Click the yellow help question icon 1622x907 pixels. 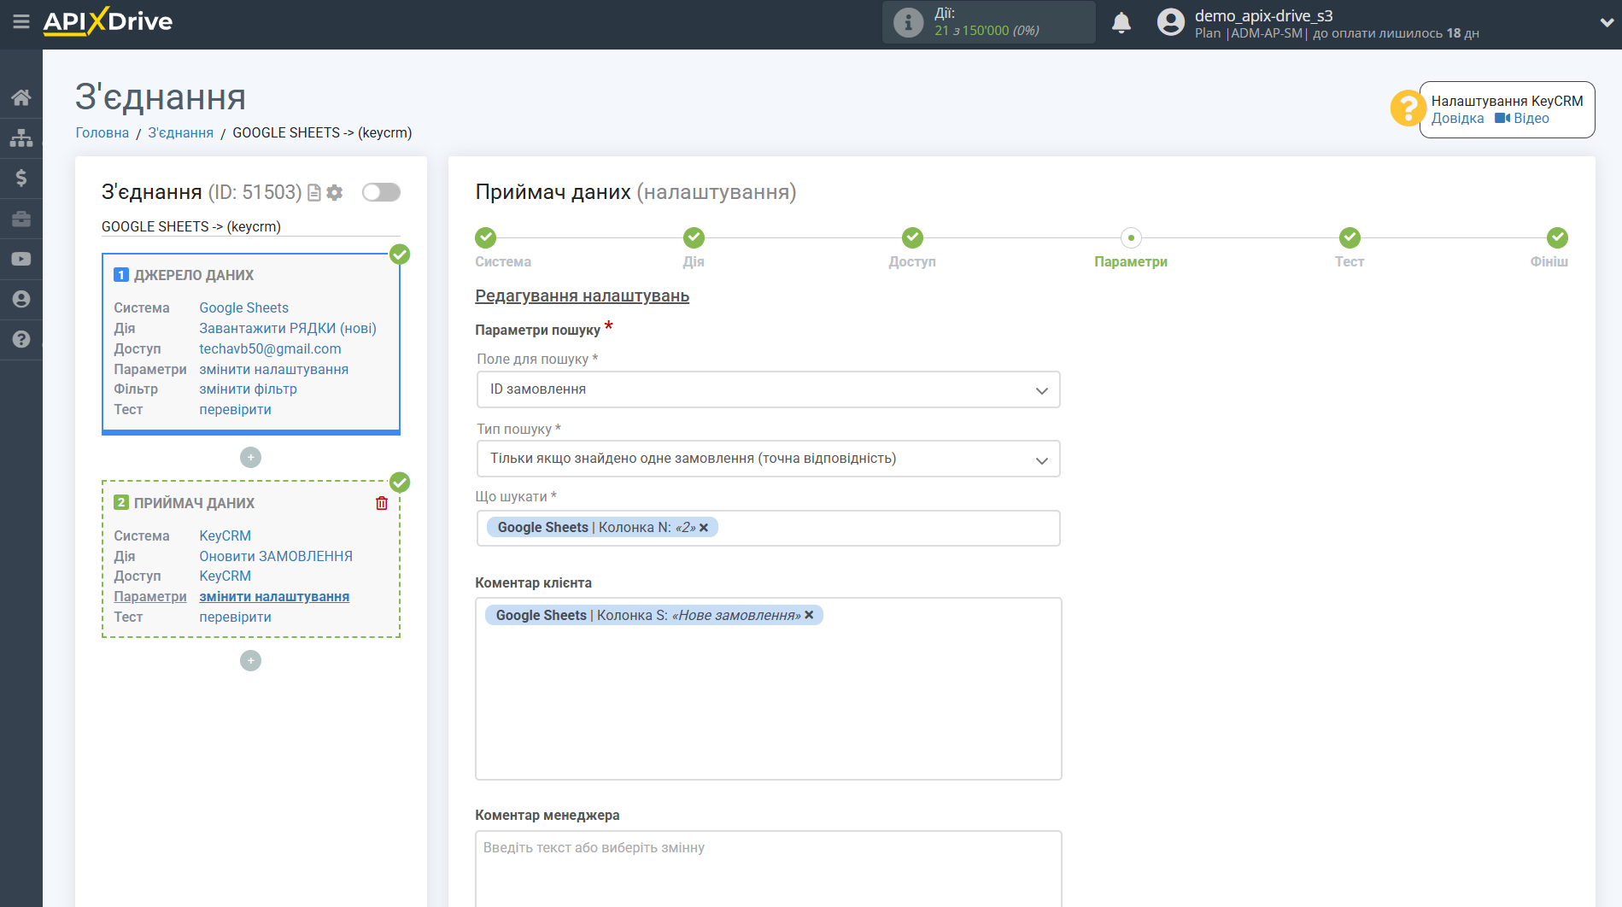(1407, 108)
